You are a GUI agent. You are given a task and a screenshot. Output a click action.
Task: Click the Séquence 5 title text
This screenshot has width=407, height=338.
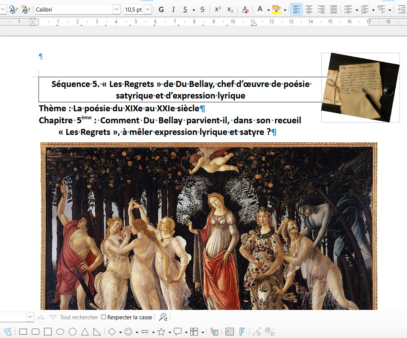coord(181,90)
